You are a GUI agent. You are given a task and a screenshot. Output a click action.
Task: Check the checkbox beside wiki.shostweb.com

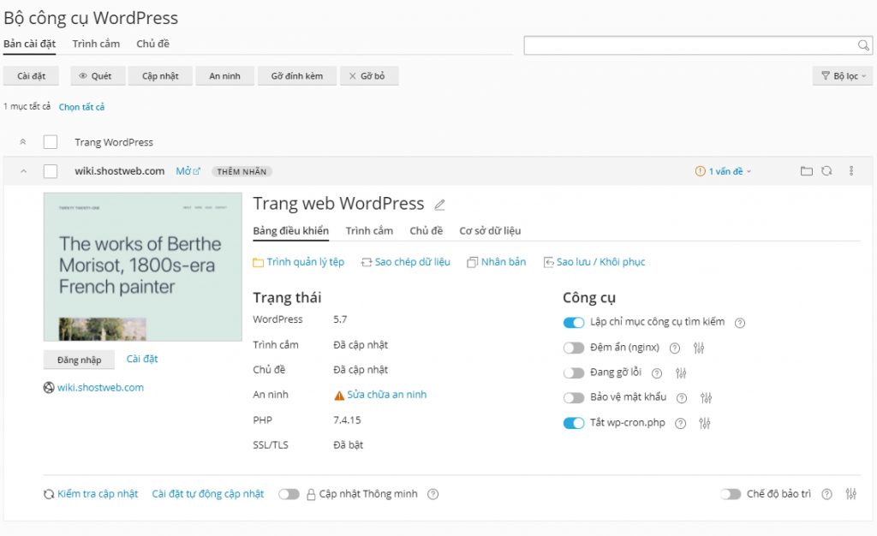(x=49, y=170)
